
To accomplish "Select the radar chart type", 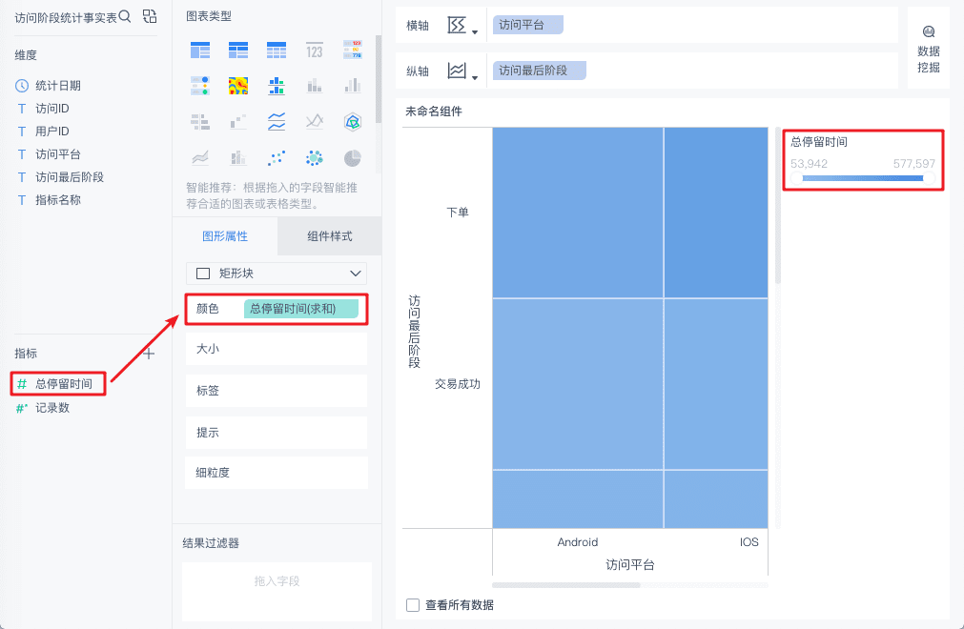I will pos(352,122).
